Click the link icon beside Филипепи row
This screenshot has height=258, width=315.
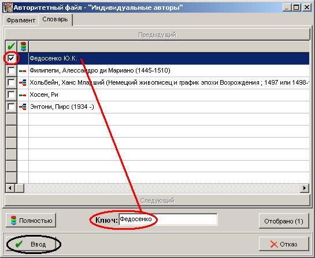point(23,71)
